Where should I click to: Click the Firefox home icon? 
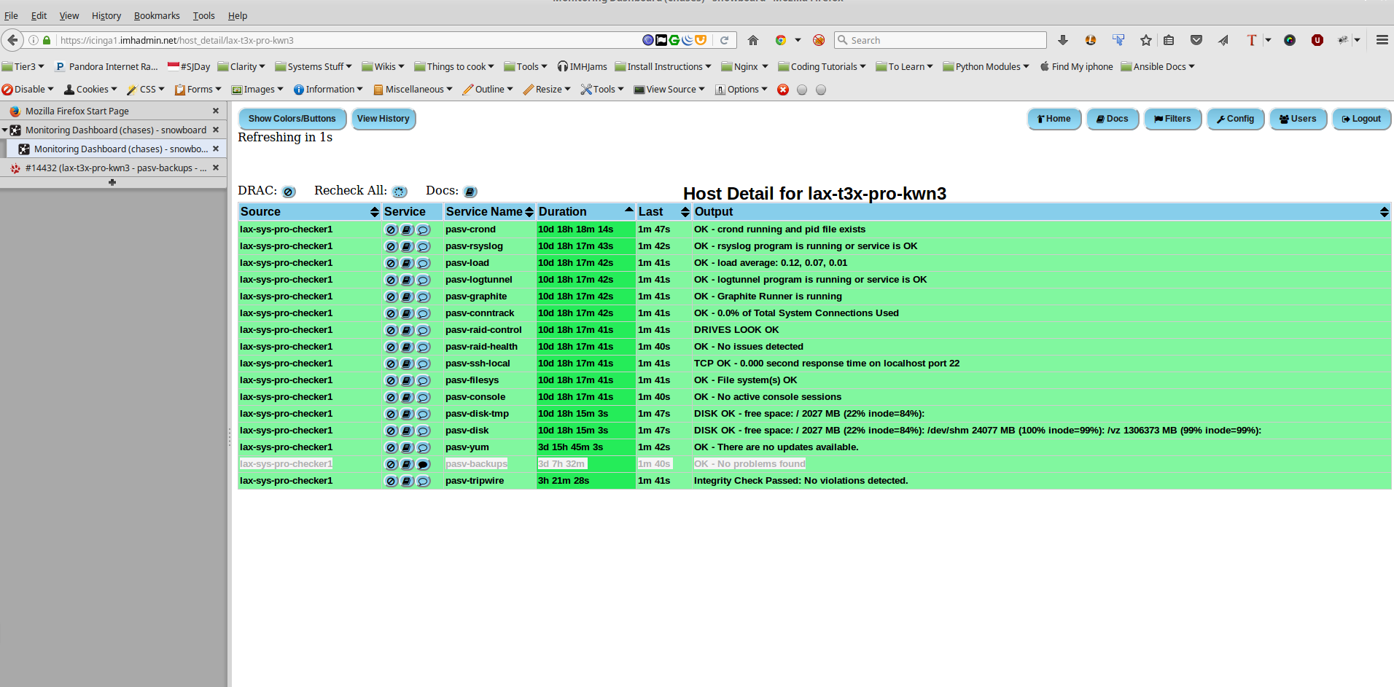pyautogui.click(x=753, y=40)
